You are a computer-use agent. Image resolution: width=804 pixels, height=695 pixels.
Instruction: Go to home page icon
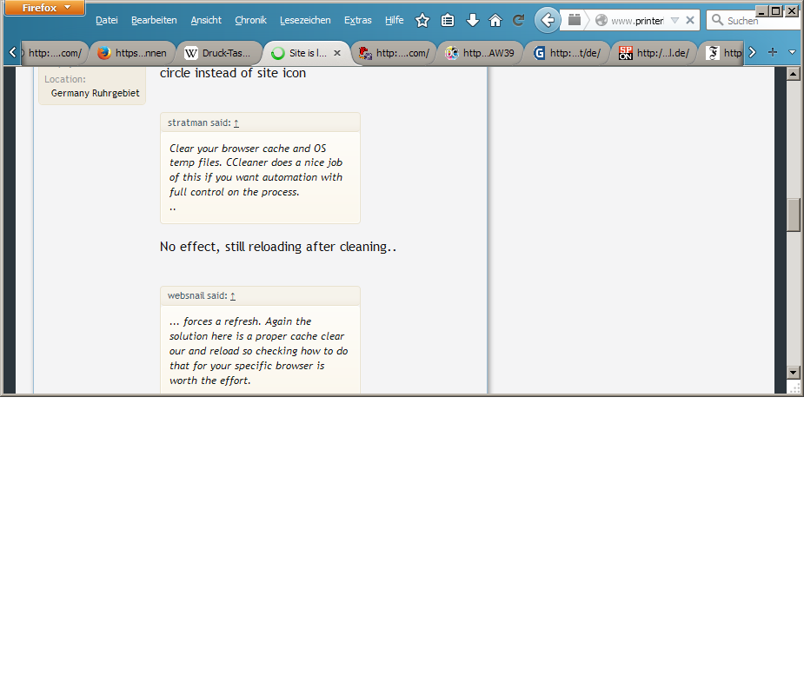click(x=495, y=20)
